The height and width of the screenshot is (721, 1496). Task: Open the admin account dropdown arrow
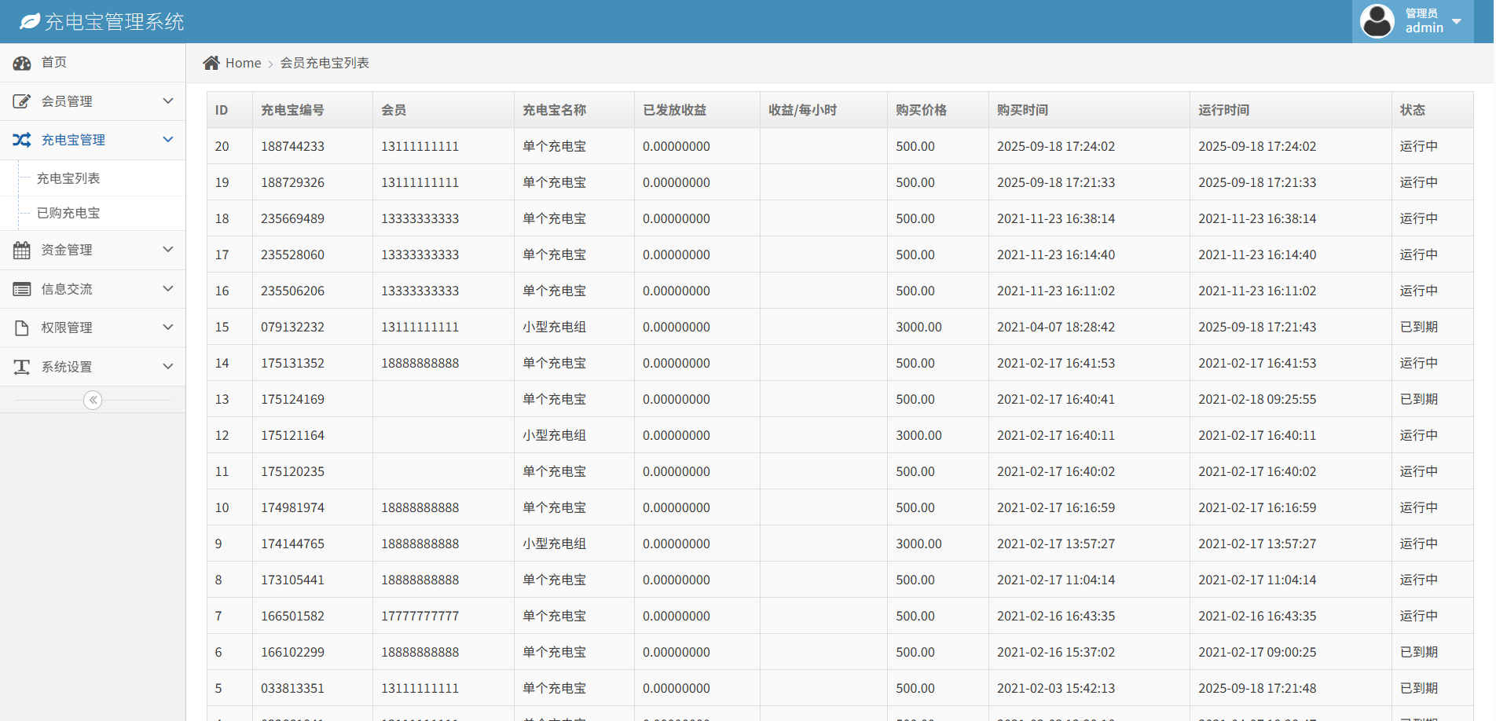1457,21
